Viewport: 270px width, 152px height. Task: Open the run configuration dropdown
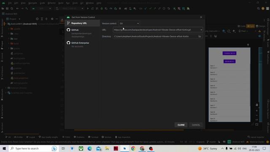pos(41,8)
